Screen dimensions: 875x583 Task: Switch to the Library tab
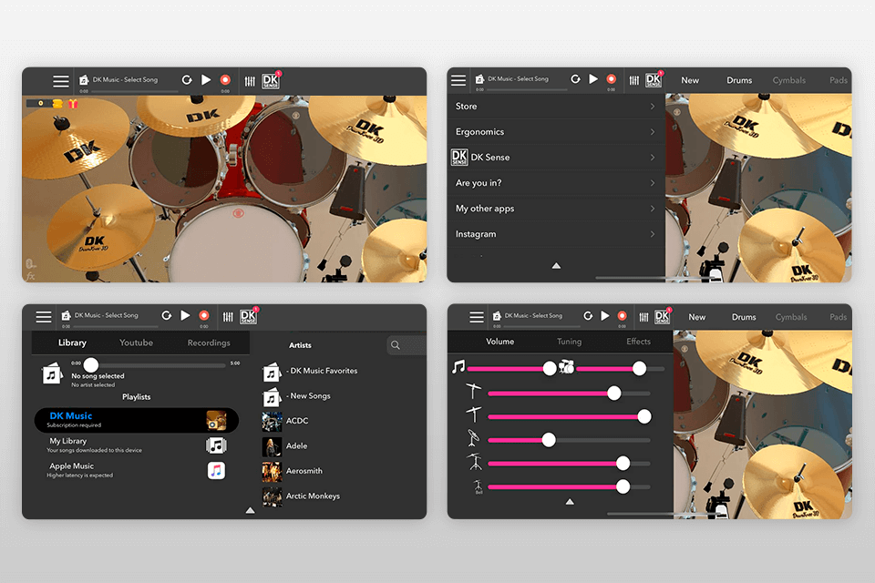pos(73,343)
